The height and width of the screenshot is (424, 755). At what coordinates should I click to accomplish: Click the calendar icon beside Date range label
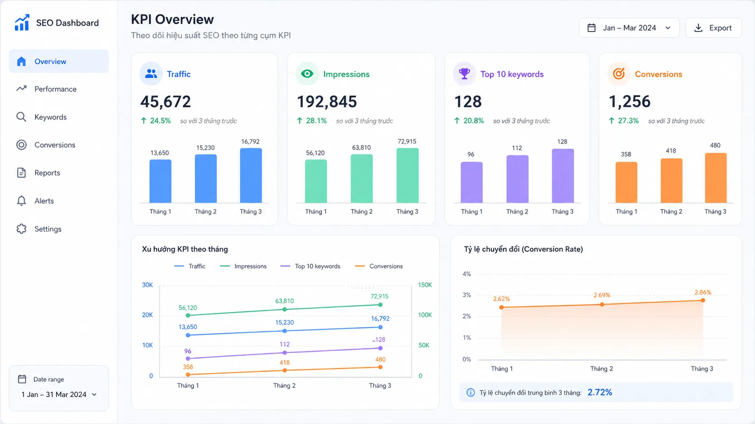tap(22, 379)
